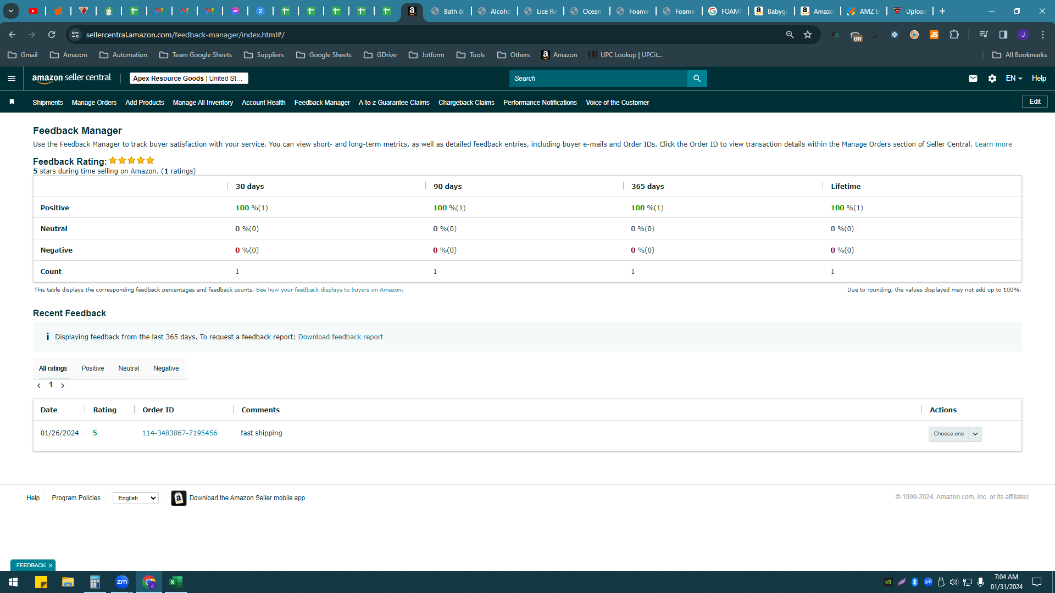Open the Seller Central hamburger menu
This screenshot has height=593, width=1055.
[x=12, y=79]
